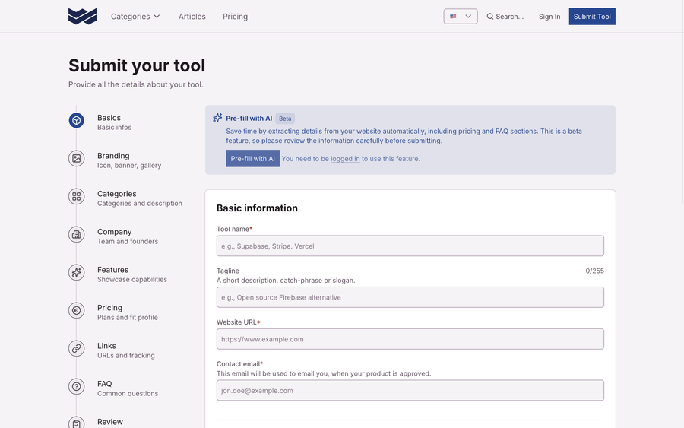Select the Branding step image icon
The width and height of the screenshot is (684, 428).
[x=76, y=158]
